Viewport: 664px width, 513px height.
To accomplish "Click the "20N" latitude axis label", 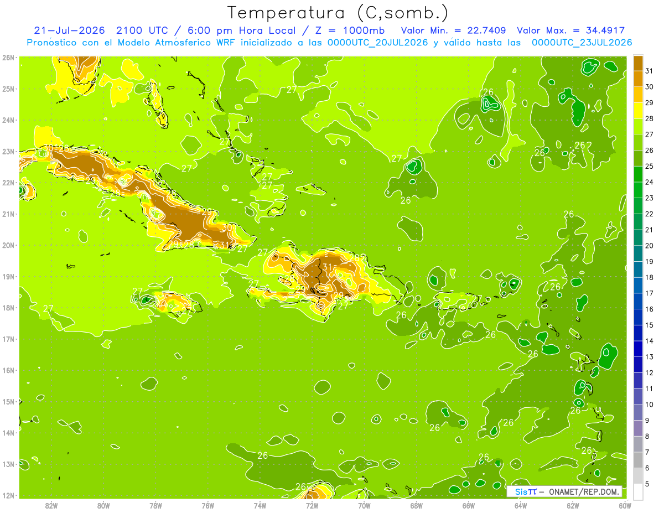I will point(8,245).
